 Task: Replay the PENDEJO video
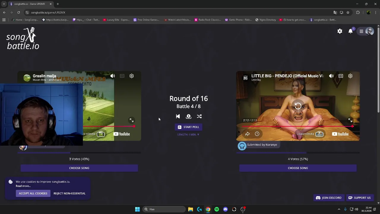(x=298, y=106)
